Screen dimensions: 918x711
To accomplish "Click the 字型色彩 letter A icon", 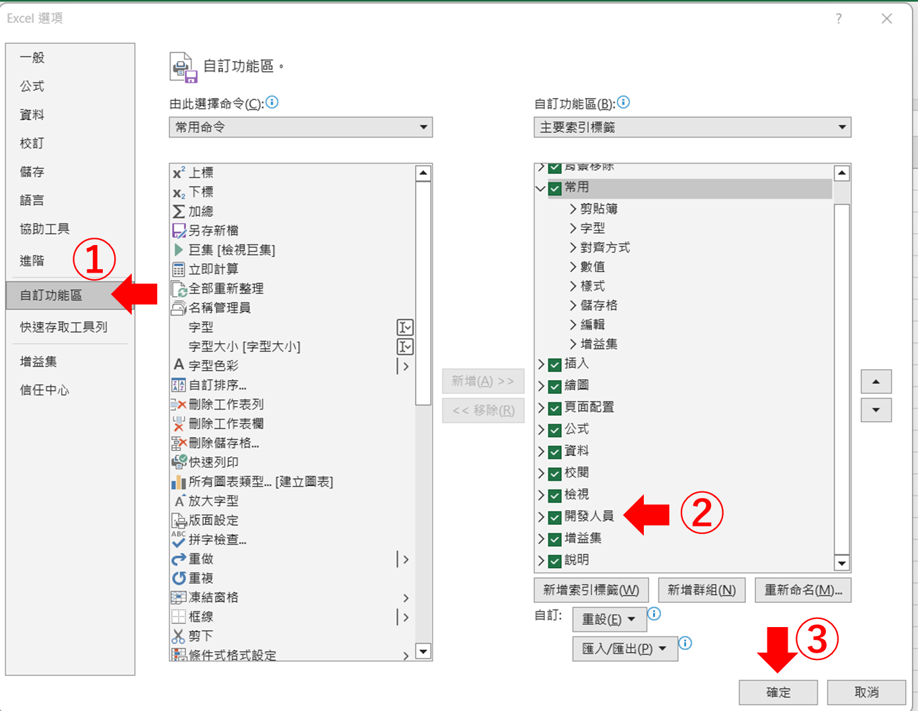I will click(x=179, y=365).
